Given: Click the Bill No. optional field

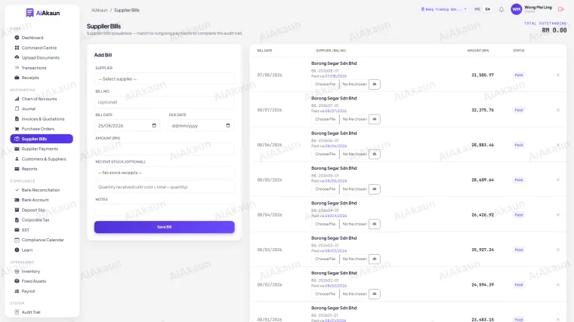Looking at the screenshot, I should pyautogui.click(x=165, y=103).
